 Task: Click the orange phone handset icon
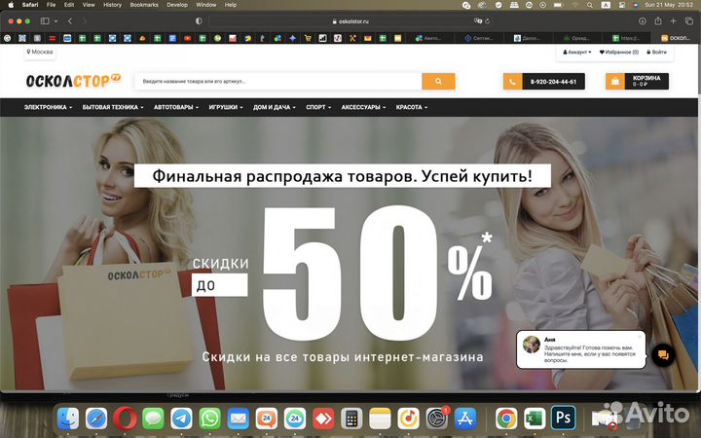point(513,82)
